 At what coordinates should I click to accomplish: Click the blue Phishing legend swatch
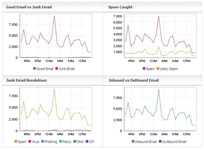point(42,141)
